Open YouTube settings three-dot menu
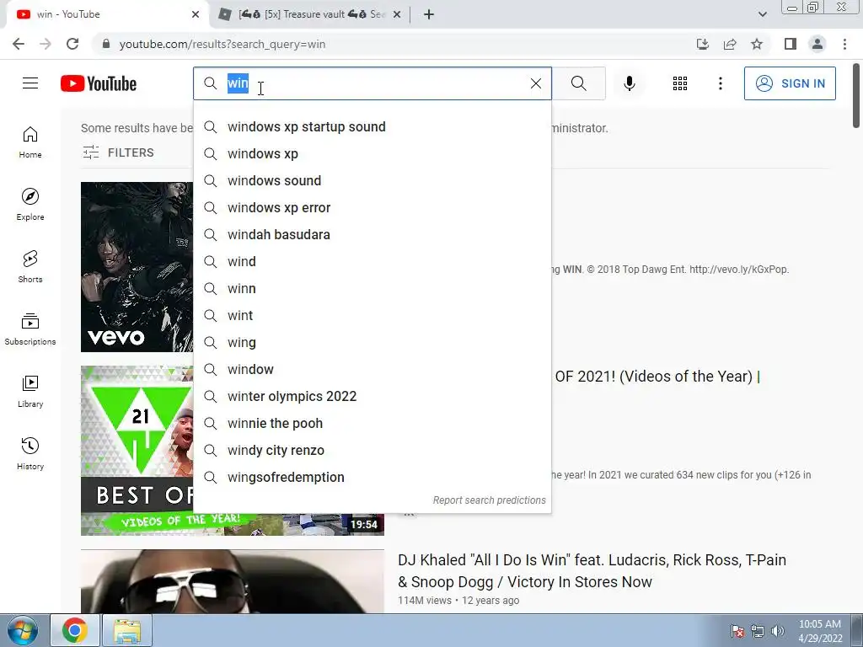The image size is (863, 647). pos(721,83)
